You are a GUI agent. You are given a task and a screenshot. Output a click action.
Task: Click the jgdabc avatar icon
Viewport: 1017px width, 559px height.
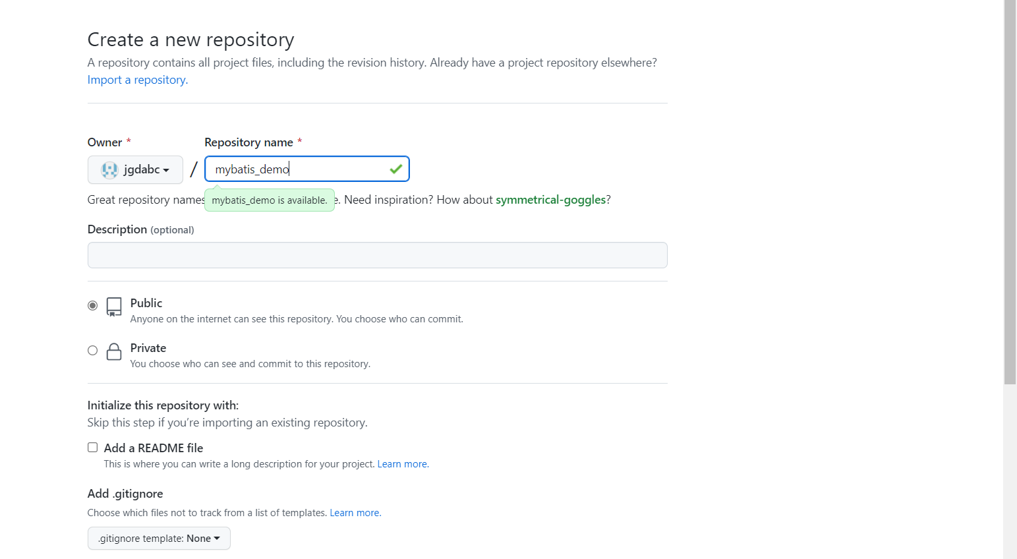[110, 169]
